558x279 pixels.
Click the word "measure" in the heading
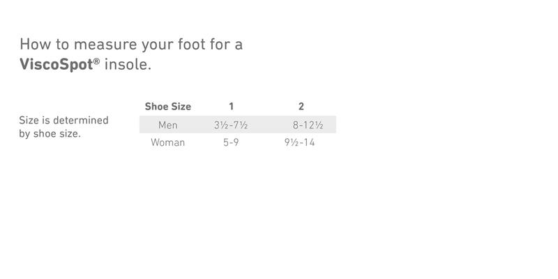click(105, 45)
